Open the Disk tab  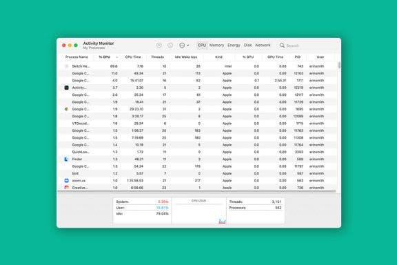pyautogui.click(x=247, y=45)
